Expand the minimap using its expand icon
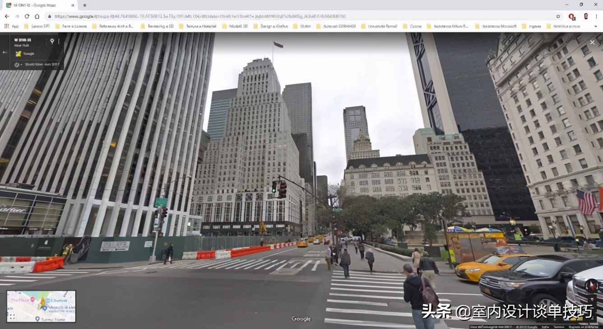 12,317
